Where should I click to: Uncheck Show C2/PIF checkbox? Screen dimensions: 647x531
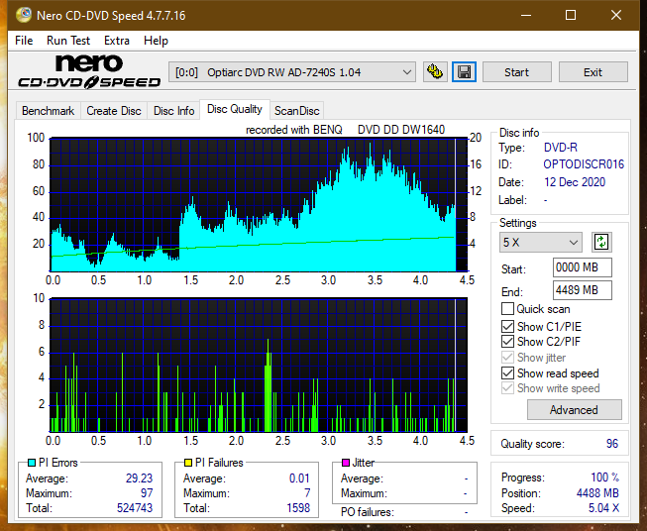[507, 342]
